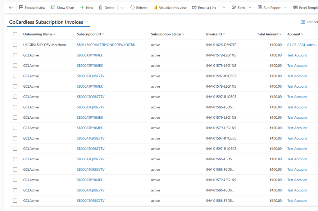This screenshot has width=318, height=211.
Task: Toggle the select-all checkbox in header
Action: (15, 34)
